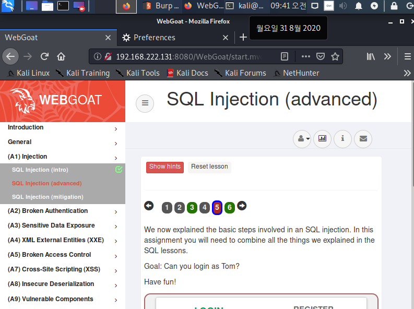The width and height of the screenshot is (414, 309).
Task: Expand (A4) XML External Entities category
Action: pyautogui.click(x=63, y=240)
